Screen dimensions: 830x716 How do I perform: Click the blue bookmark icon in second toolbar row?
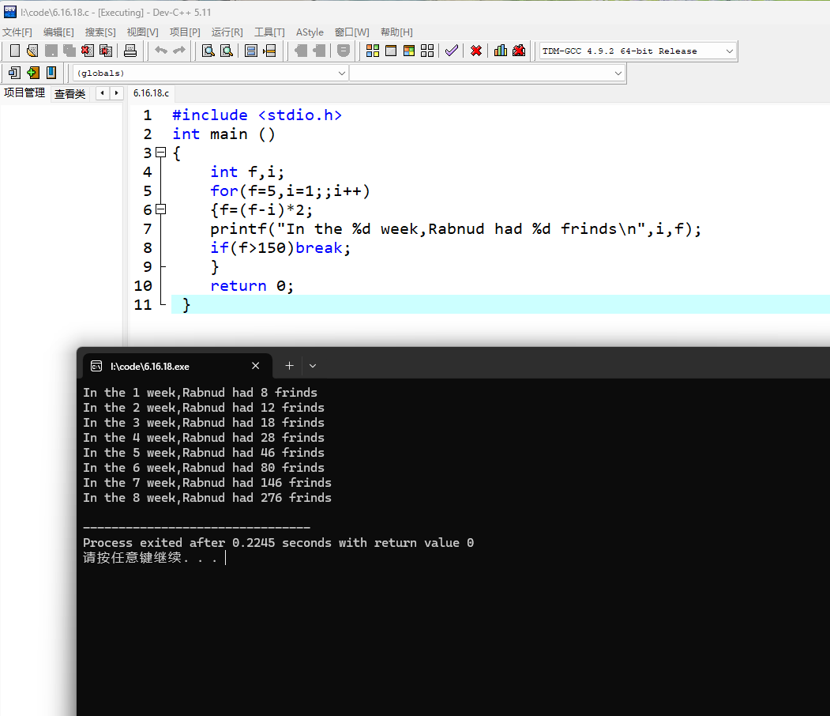[x=51, y=73]
